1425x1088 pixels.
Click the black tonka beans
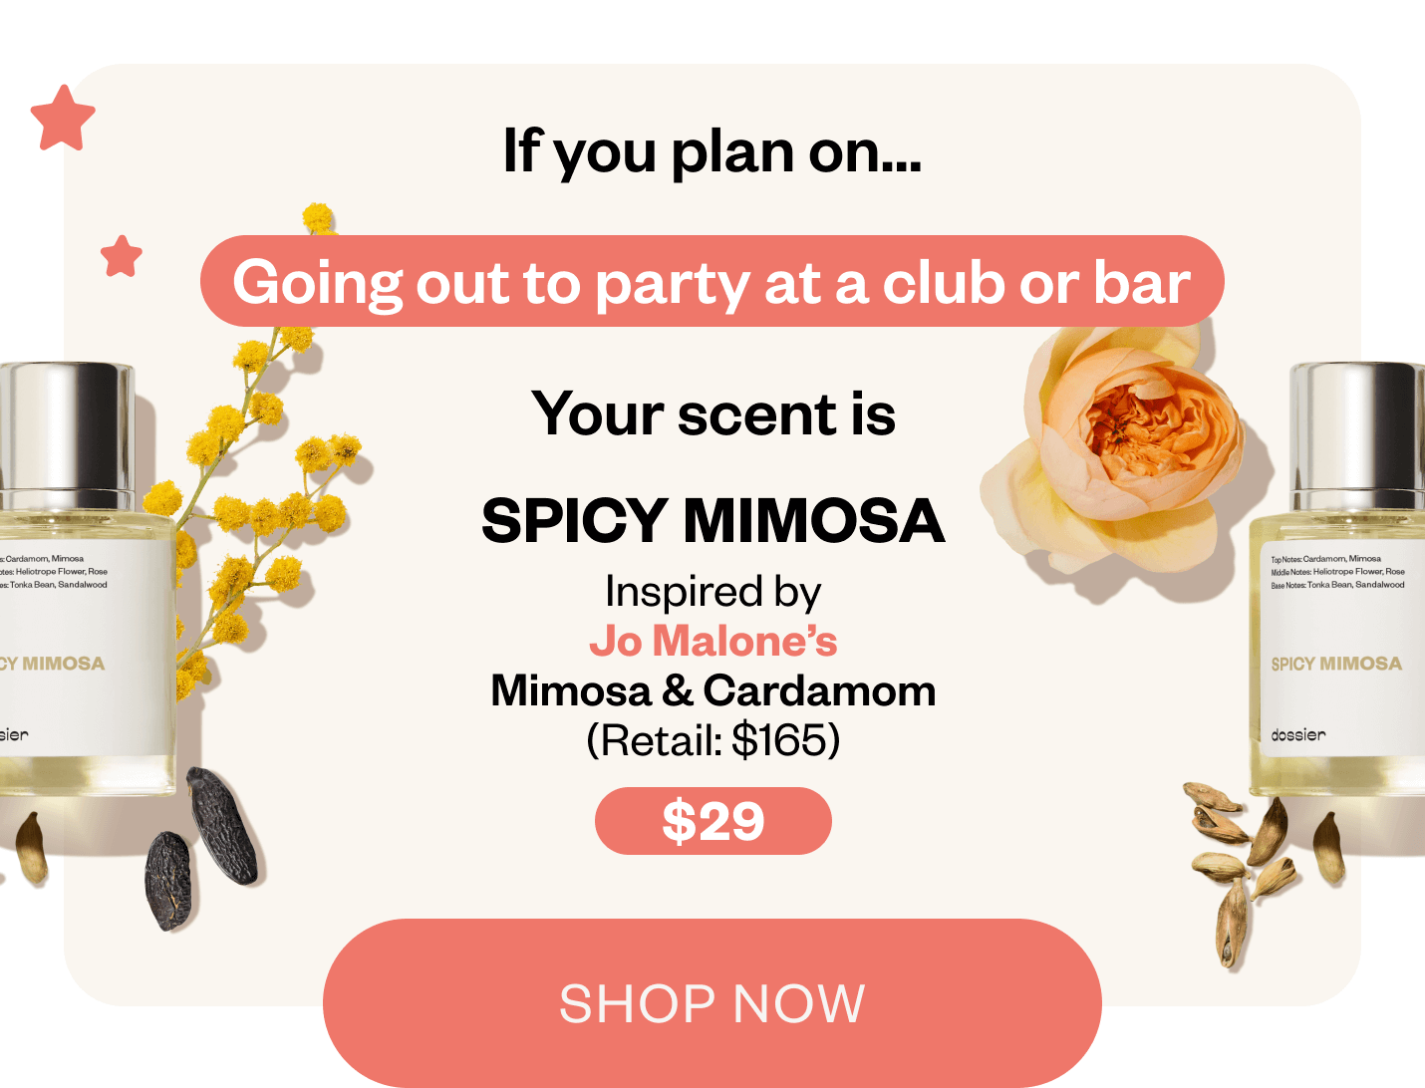(x=201, y=847)
